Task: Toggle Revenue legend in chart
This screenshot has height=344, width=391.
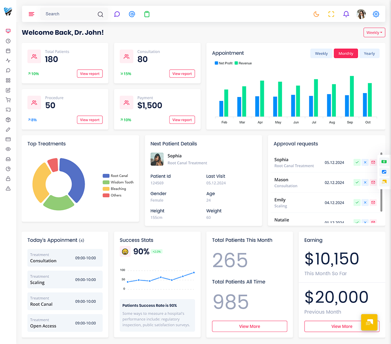Action: [x=243, y=63]
